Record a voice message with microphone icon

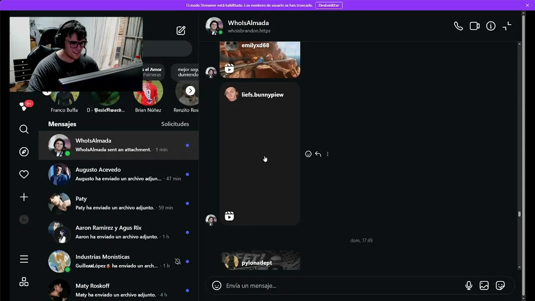(x=469, y=286)
